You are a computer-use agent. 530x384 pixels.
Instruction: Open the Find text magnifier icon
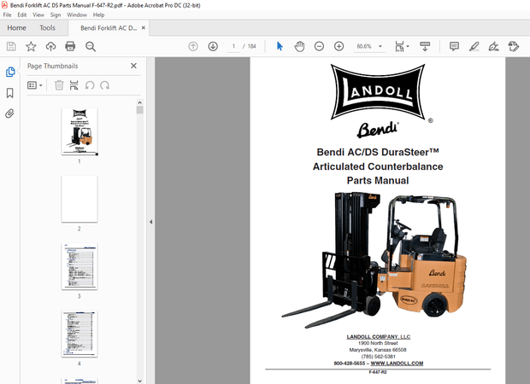point(91,47)
